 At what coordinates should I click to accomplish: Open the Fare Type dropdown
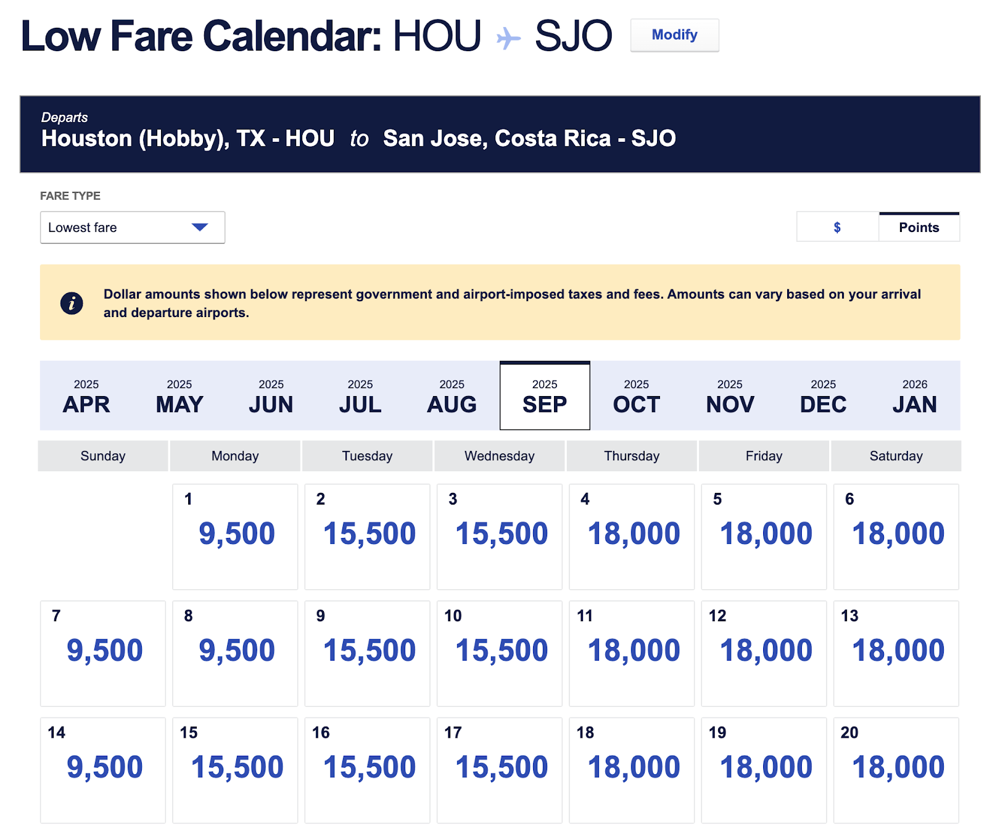coord(132,227)
